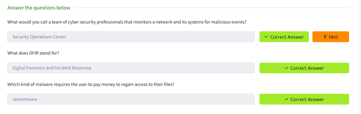Click the 'What does DFIR stand for?' question
The image size is (361, 114).
tap(33, 53)
